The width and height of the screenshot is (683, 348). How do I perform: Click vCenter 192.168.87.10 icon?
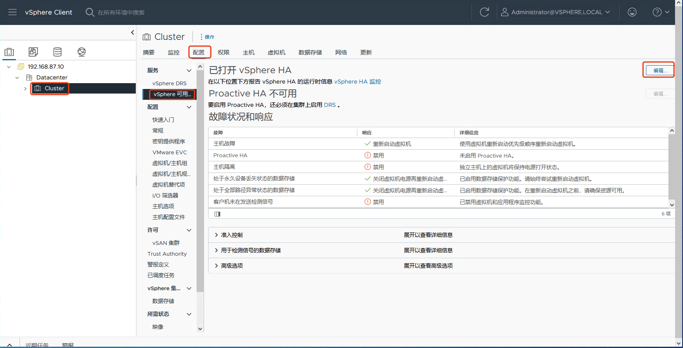click(21, 67)
